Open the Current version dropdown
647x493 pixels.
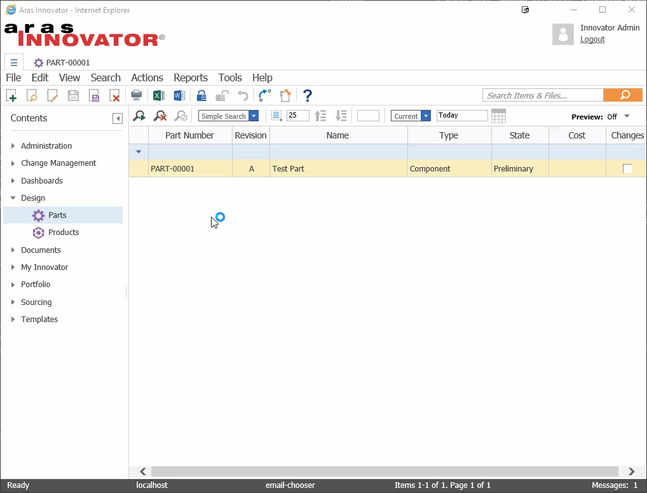click(x=426, y=116)
